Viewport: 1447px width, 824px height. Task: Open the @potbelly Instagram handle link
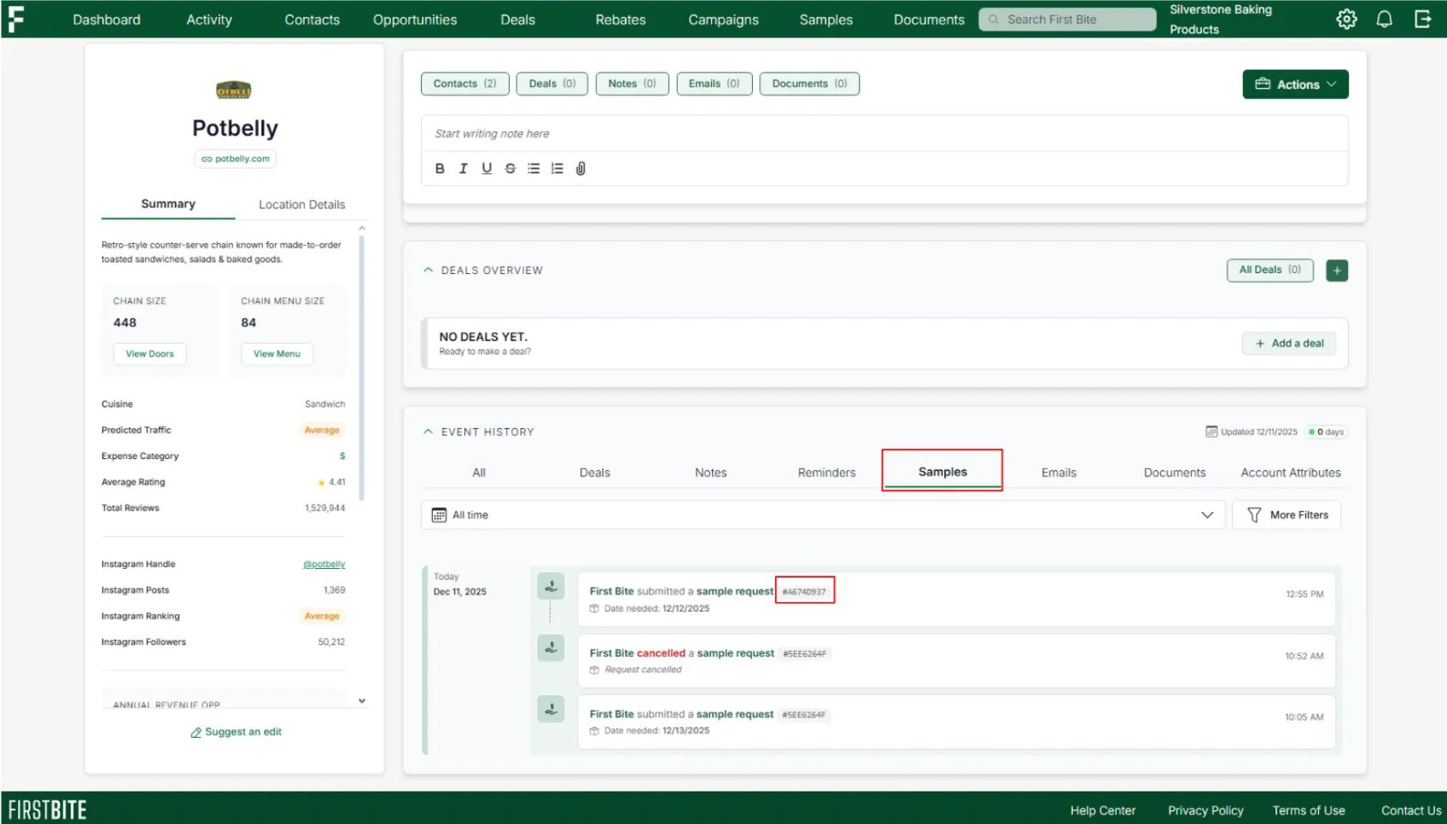point(324,565)
